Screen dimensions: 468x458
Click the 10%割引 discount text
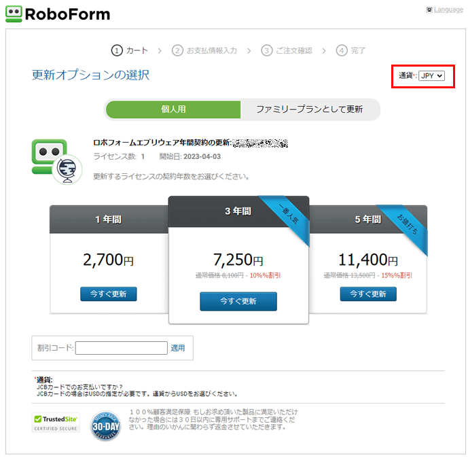(x=265, y=275)
